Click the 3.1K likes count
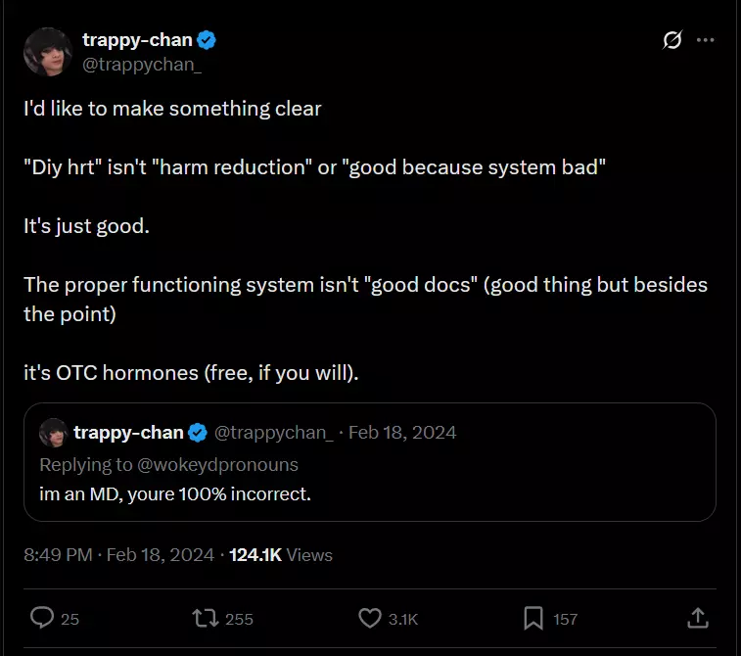Screen dimensions: 741x656 click(x=403, y=619)
